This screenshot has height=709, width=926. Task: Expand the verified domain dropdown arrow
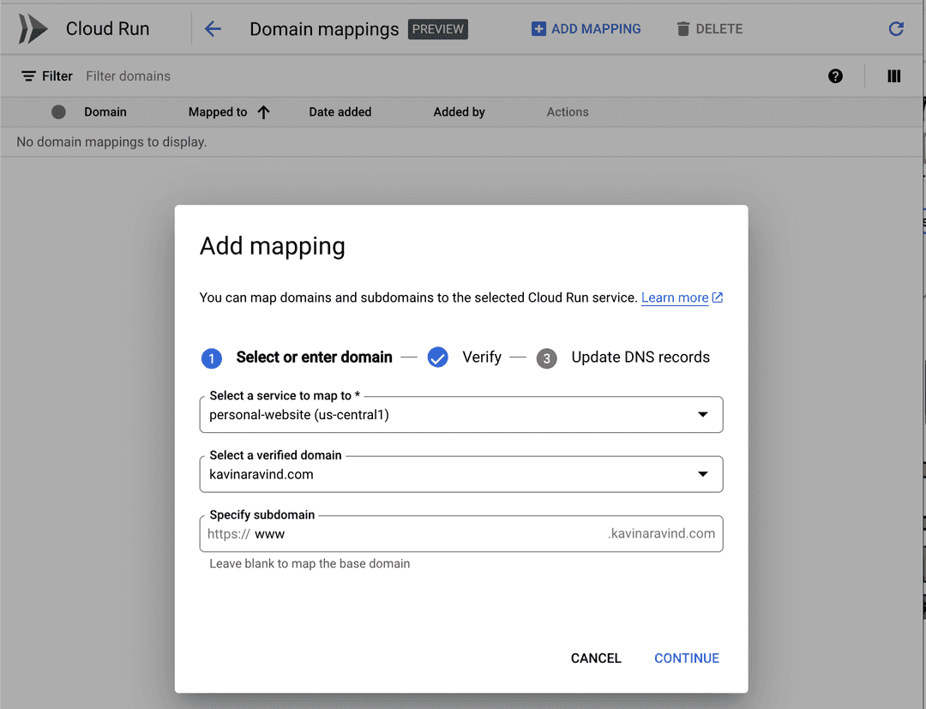[x=703, y=474]
